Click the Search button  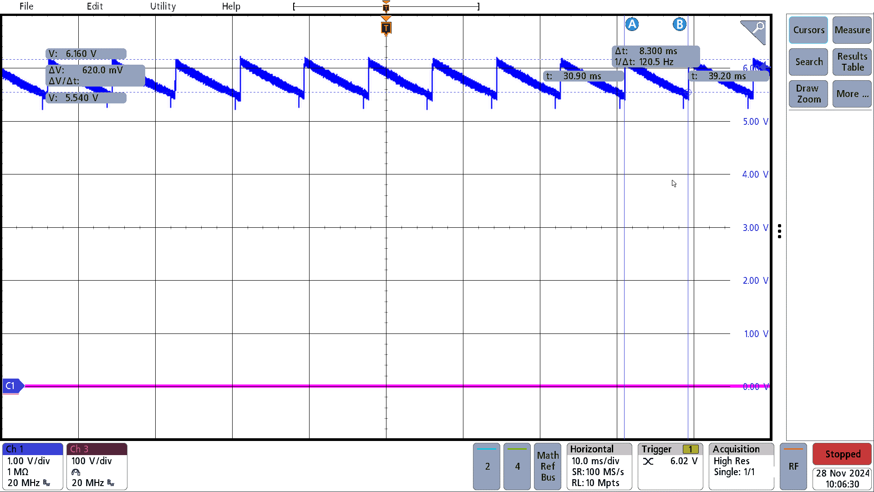point(808,62)
